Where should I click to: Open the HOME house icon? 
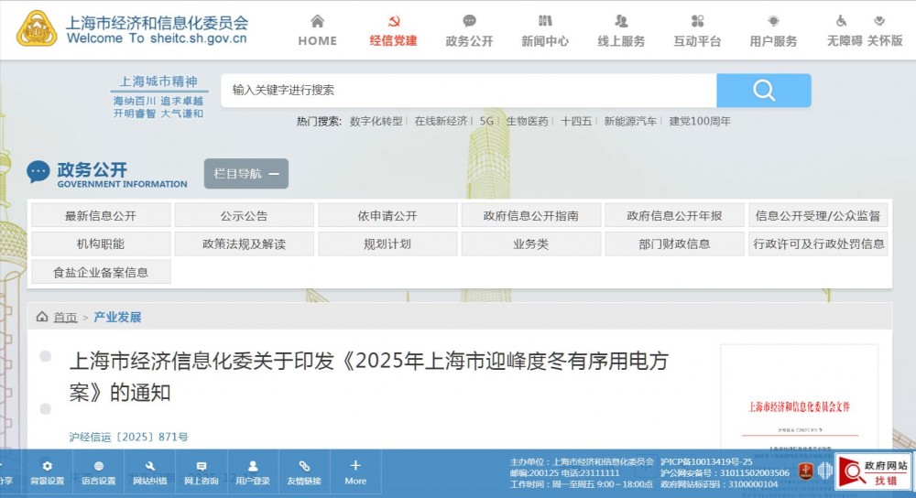pos(317,21)
